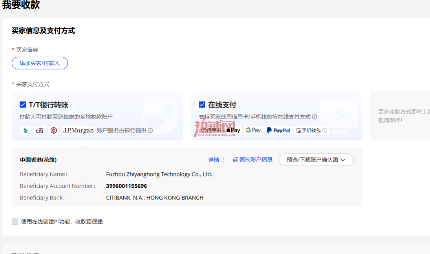Click the Google Pay payment icon

coord(253,130)
